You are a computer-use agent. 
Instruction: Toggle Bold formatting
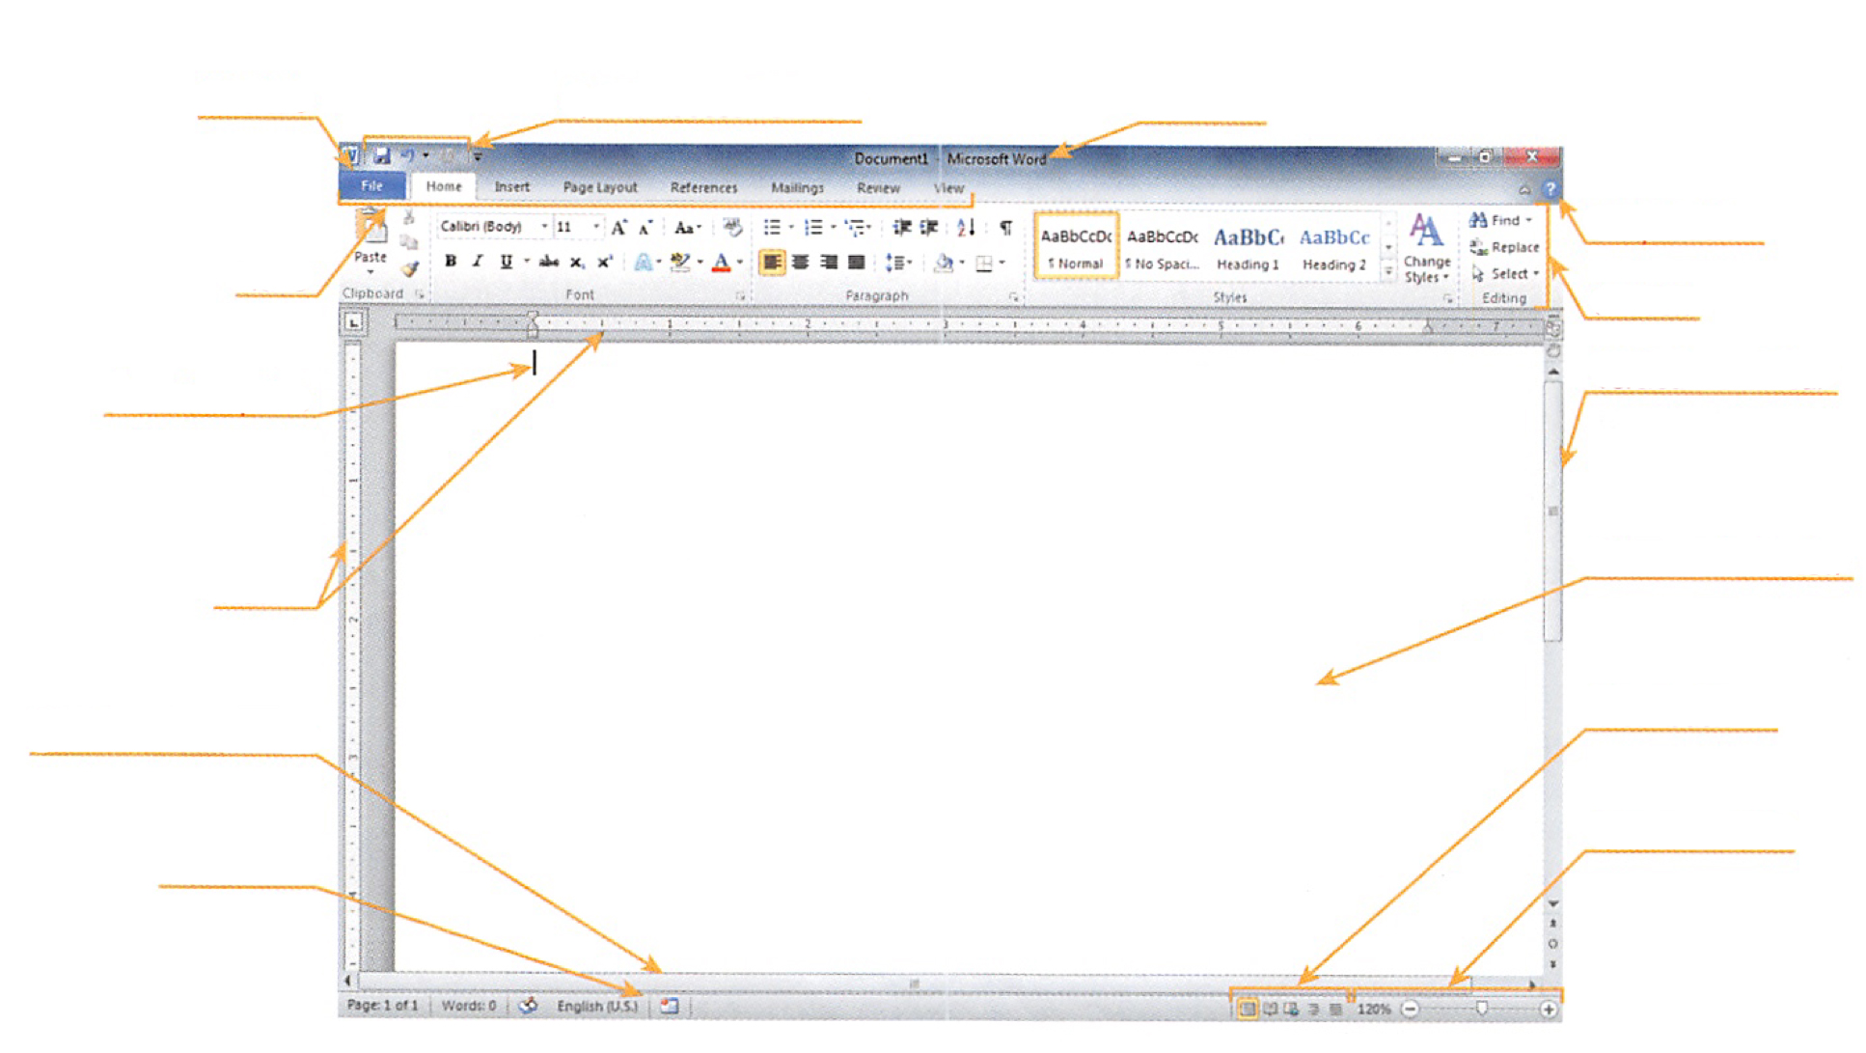451,262
